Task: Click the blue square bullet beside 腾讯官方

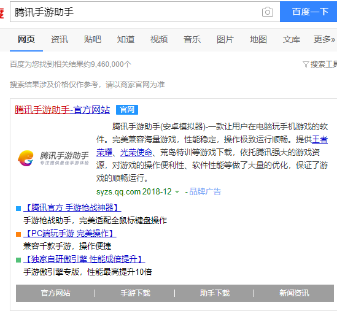Action: [18, 209]
